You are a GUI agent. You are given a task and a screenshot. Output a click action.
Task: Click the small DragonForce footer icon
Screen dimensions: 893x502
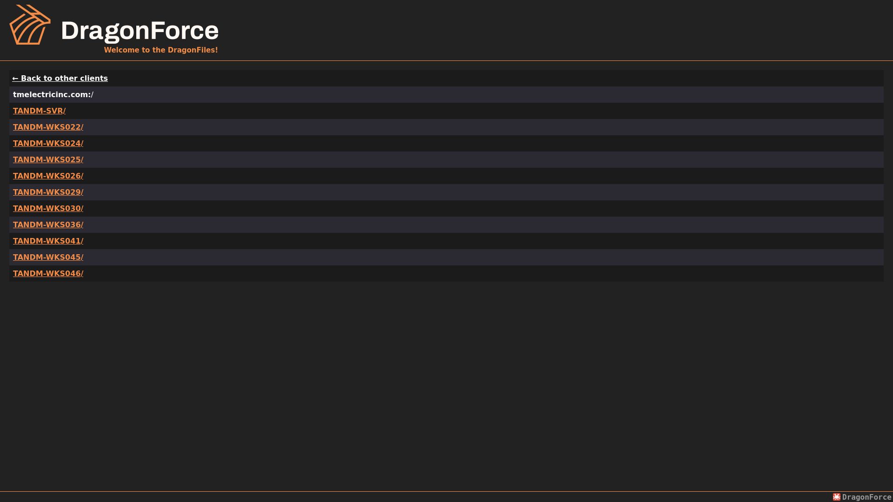pyautogui.click(x=837, y=497)
